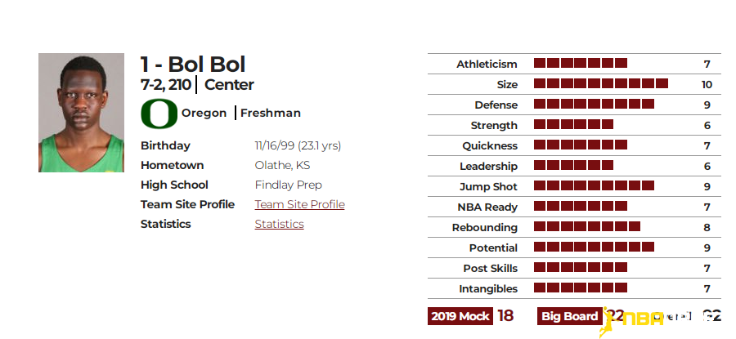This screenshot has height=339, width=736.
Task: Click the Post Skills rating bar
Action: click(x=580, y=267)
